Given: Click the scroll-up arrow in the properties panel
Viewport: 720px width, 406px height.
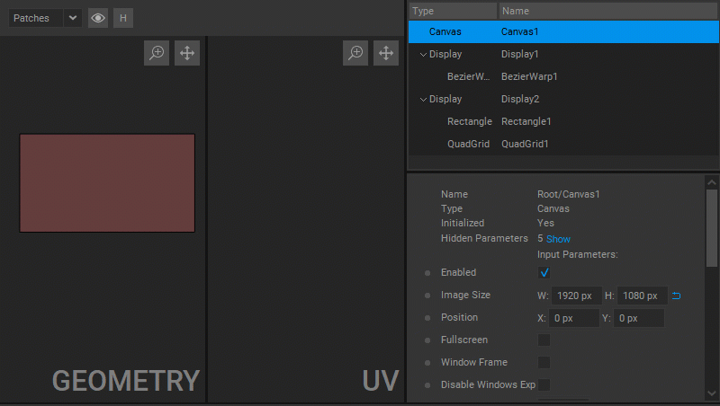Looking at the screenshot, I should pos(712,182).
